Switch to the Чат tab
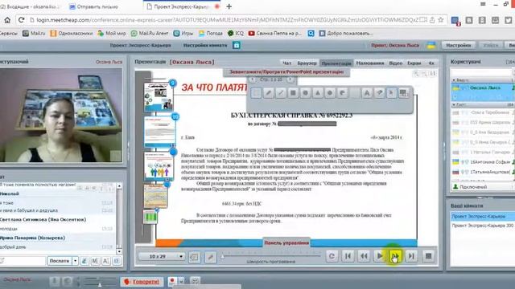The image size is (515, 289). pos(286,63)
